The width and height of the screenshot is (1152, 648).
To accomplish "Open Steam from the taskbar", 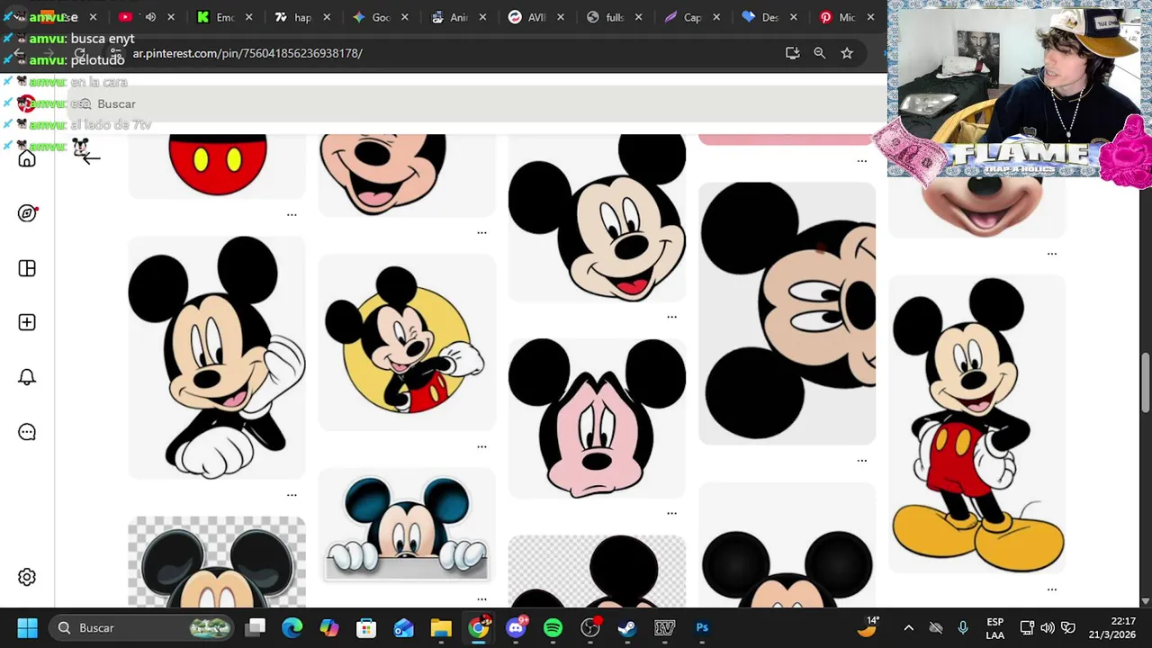I will point(627,627).
